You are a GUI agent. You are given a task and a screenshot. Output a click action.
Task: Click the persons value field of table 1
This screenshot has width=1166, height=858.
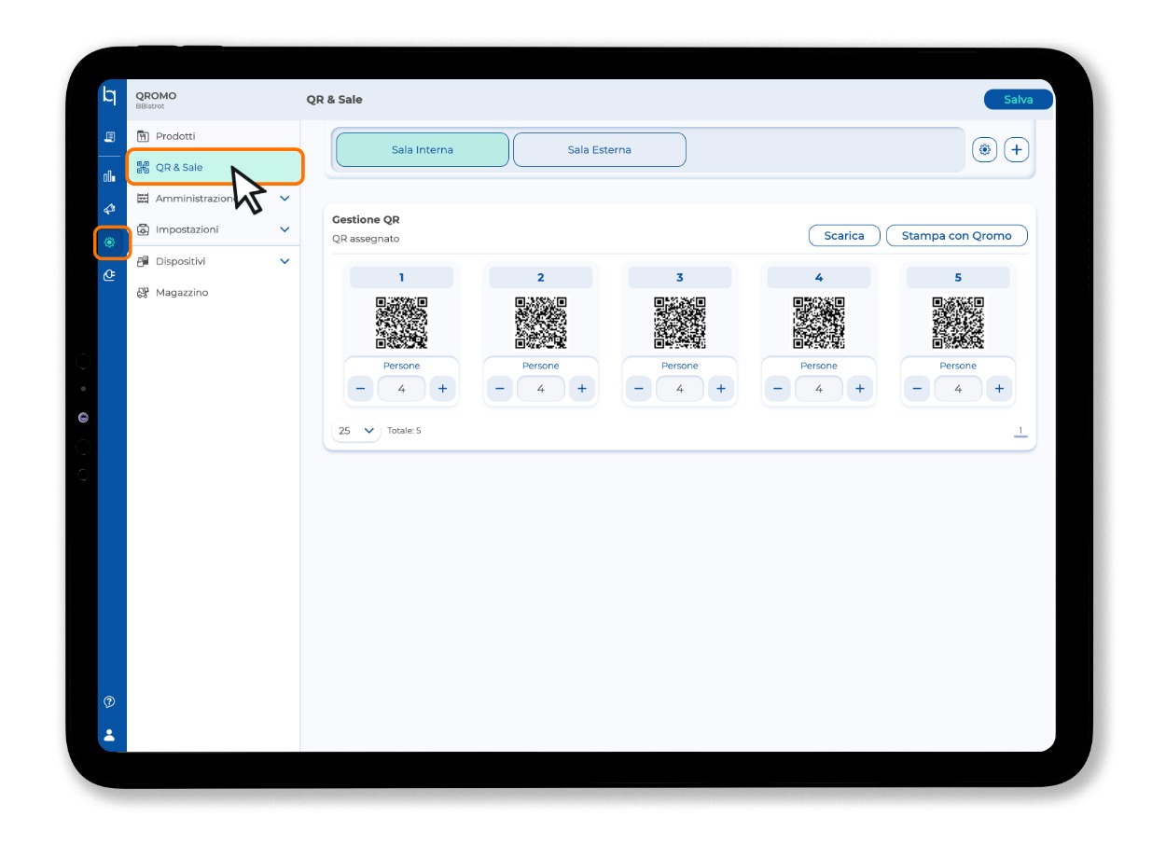click(402, 389)
